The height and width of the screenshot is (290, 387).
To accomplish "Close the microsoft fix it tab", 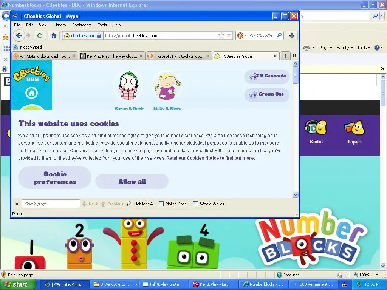I will 208,56.
